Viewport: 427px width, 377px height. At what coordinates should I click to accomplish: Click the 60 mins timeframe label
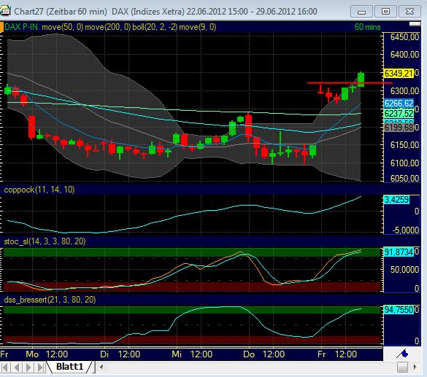click(x=367, y=27)
